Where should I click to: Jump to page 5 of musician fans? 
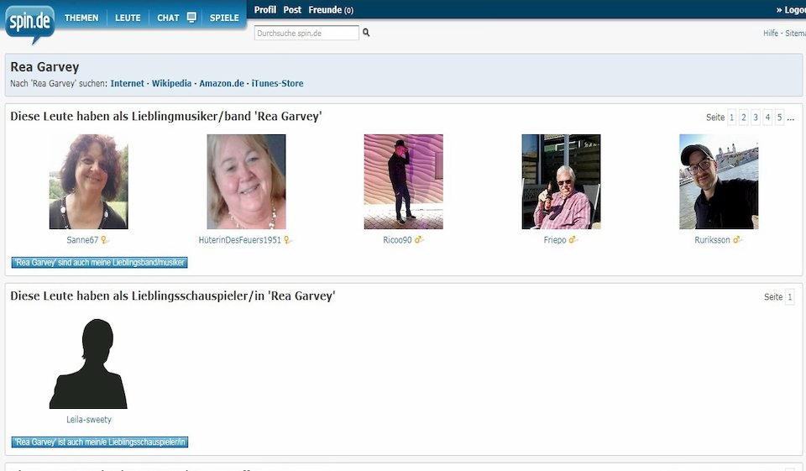pyautogui.click(x=779, y=118)
